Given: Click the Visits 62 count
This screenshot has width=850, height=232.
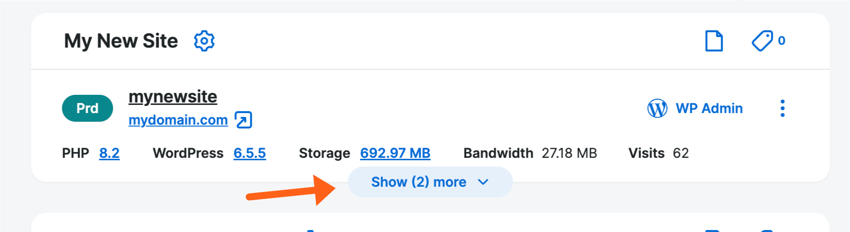Looking at the screenshot, I should point(681,153).
